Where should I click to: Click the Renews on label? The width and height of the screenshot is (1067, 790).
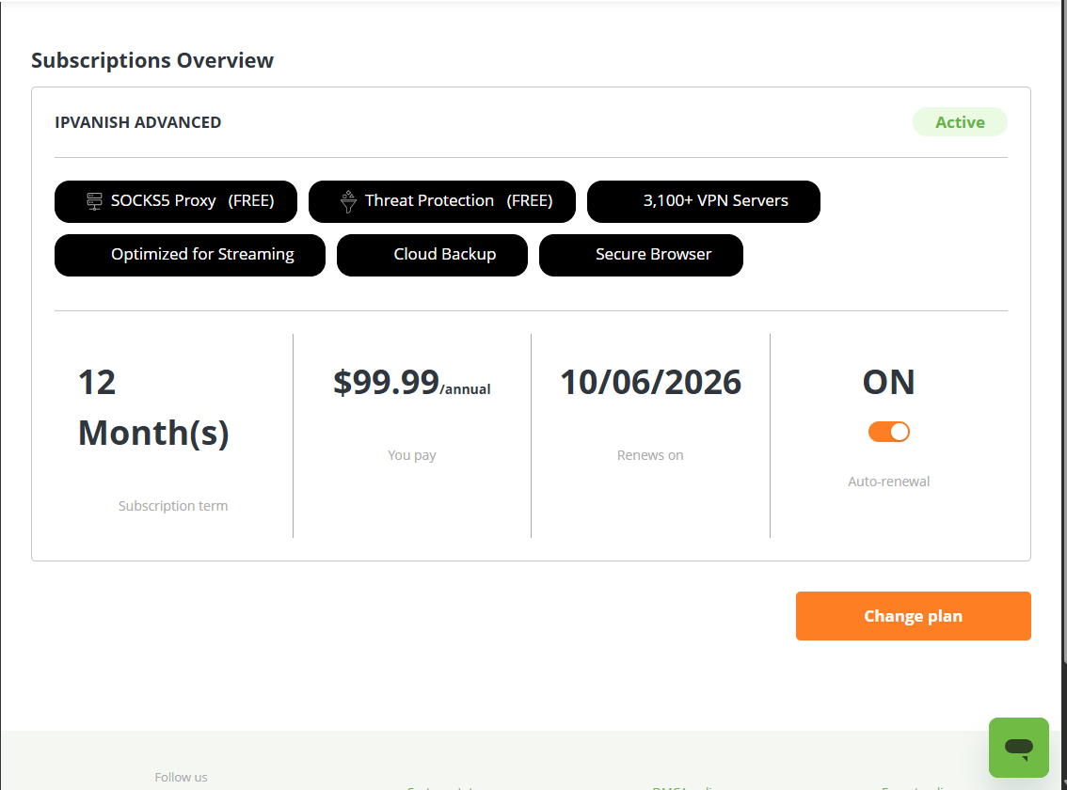[650, 455]
